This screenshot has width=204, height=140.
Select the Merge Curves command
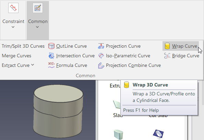pyautogui.click(x=16, y=56)
